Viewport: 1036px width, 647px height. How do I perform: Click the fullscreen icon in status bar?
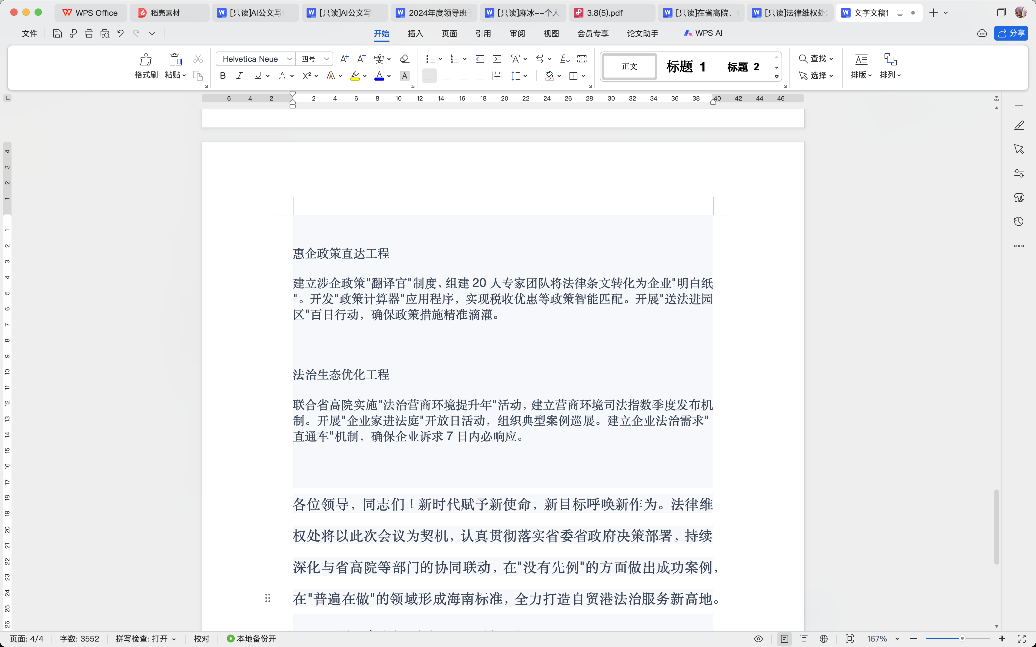pyautogui.click(x=1021, y=639)
